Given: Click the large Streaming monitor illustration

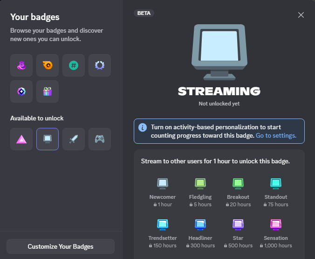Looking at the screenshot, I should coord(219,52).
